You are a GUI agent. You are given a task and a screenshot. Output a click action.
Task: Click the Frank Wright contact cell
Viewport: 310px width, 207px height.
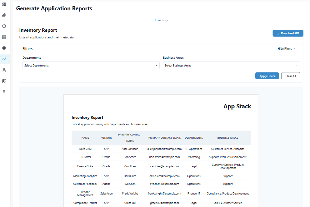[x=130, y=194]
